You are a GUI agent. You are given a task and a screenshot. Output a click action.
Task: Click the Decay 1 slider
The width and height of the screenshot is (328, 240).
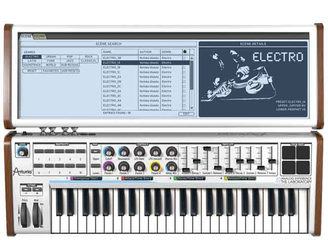point(196,161)
